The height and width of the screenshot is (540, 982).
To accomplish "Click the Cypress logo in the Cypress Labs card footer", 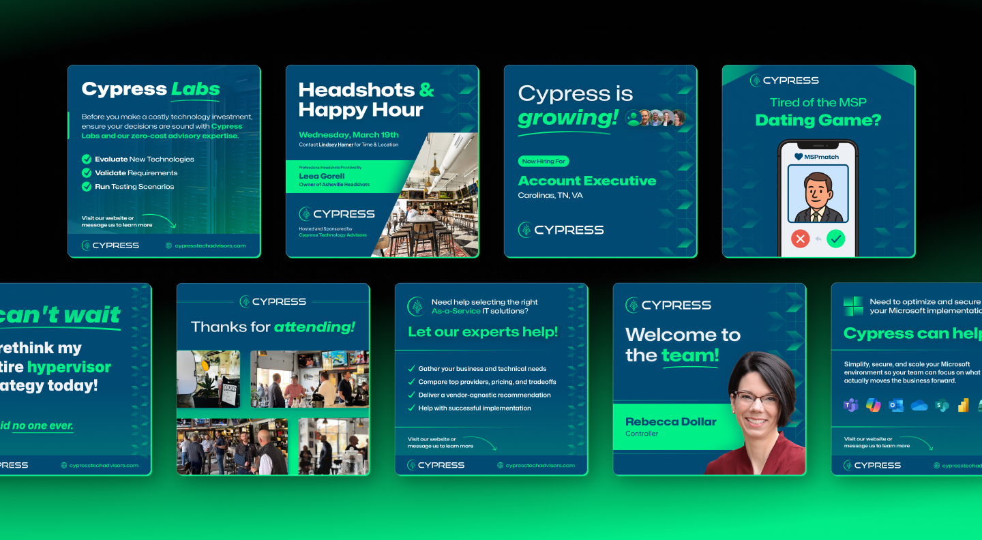I will click(110, 245).
